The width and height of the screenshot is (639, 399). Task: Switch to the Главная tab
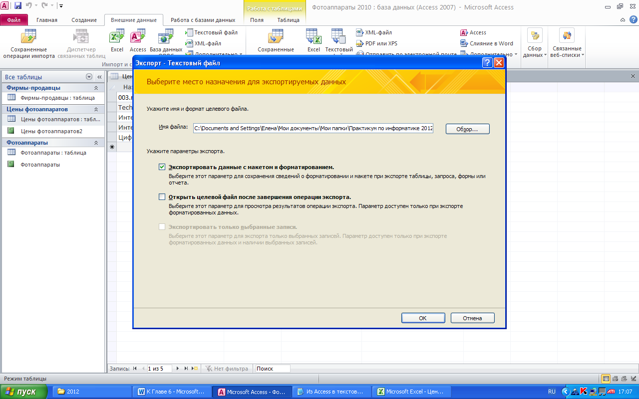[47, 20]
